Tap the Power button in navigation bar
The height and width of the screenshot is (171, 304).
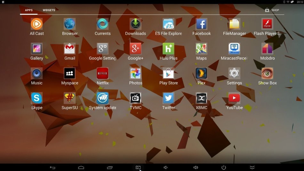point(224,167)
